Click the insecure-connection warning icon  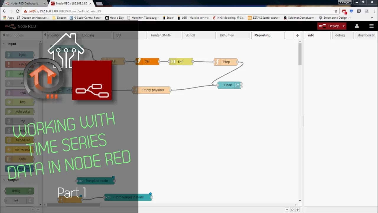point(26,11)
